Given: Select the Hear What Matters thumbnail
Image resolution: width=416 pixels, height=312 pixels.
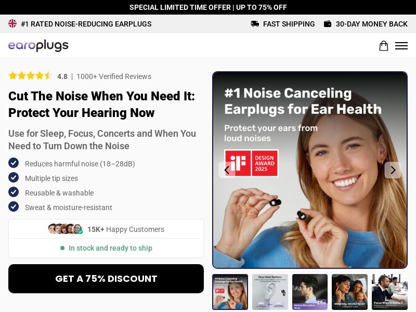Looking at the screenshot, I should (x=270, y=292).
